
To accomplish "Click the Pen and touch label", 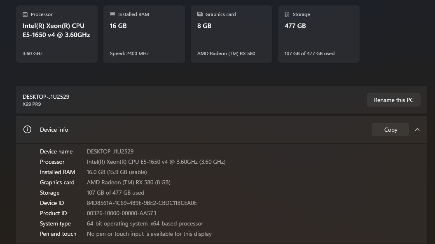I will tap(58, 234).
